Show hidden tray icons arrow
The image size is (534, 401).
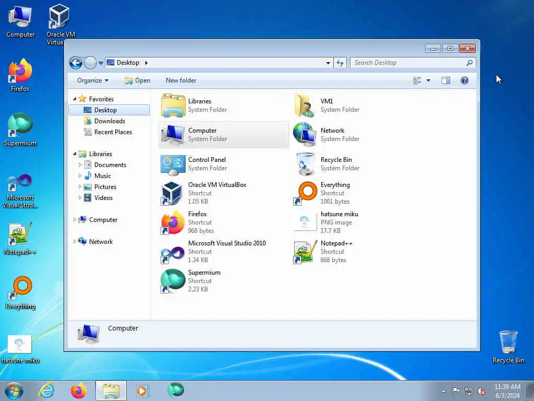tap(443, 391)
